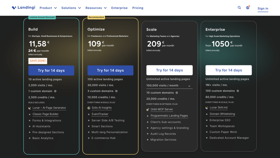This screenshot has height=158, width=280.
Task: Click 60,000 credits / mo. text
Action: point(220,97)
